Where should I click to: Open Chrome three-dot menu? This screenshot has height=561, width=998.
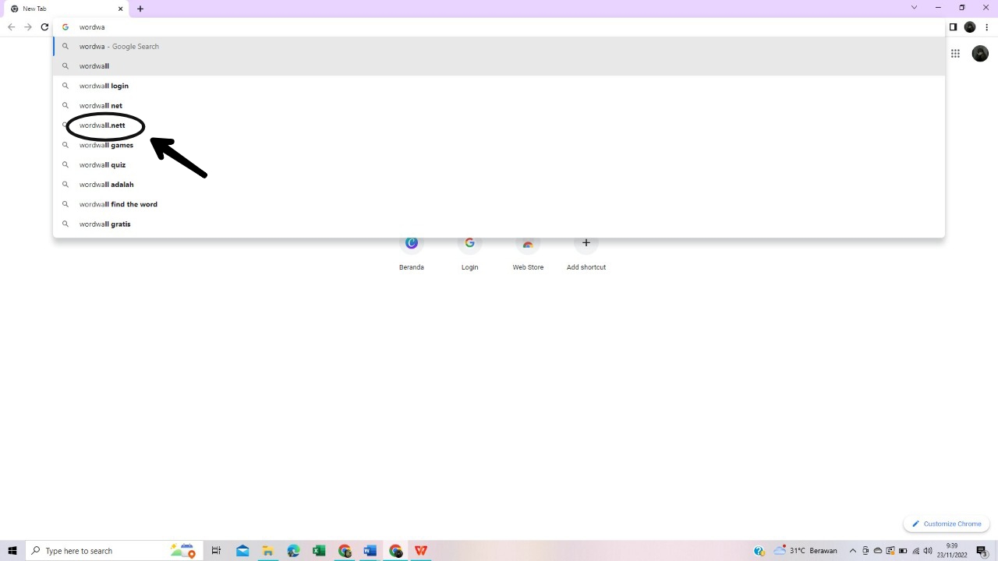click(x=987, y=26)
